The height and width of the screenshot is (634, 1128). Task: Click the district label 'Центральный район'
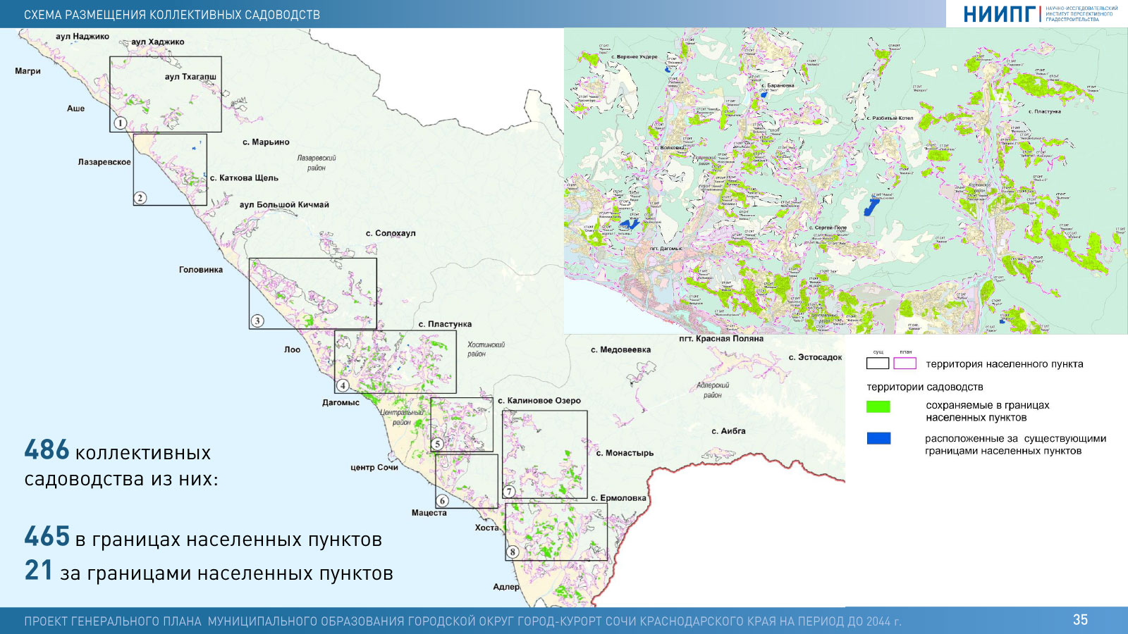click(x=401, y=417)
